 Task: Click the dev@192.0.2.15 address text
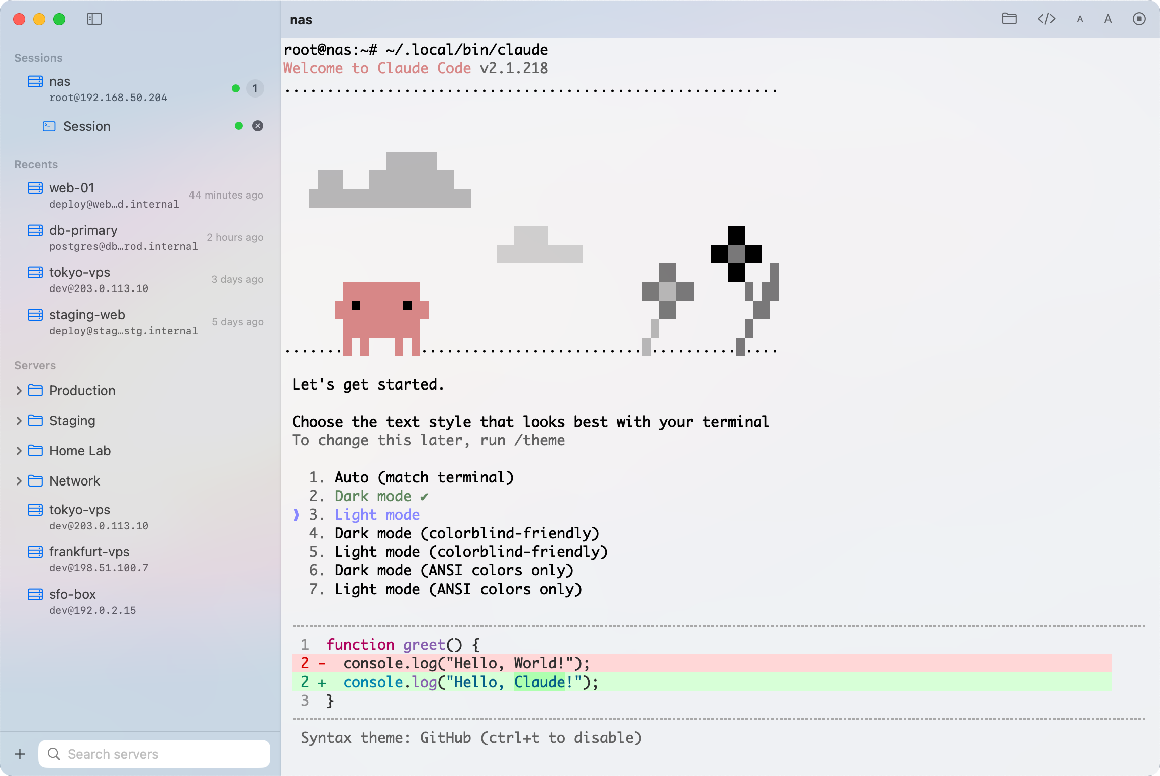tap(92, 610)
